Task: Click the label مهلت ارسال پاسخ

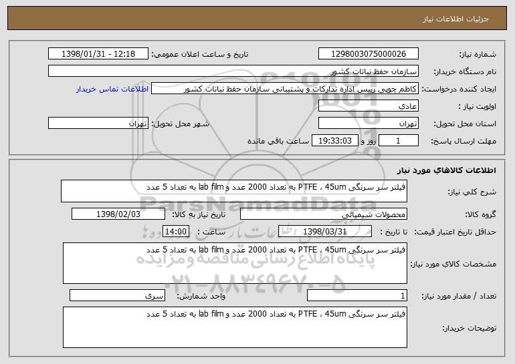Action: pos(463,142)
